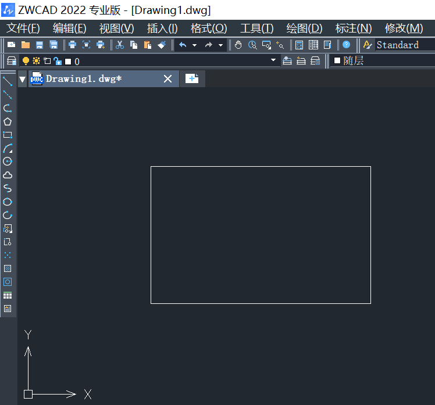
Task: Select the Line drawing tool
Action: [x=8, y=81]
